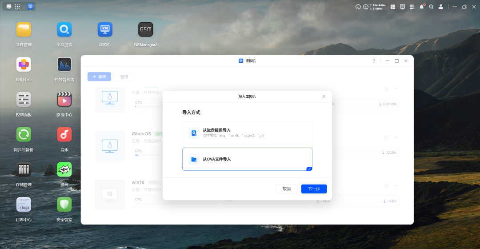Image resolution: width=480 pixels, height=249 pixels.
Task: Click the win10 VM thumbnail
Action: (110, 194)
